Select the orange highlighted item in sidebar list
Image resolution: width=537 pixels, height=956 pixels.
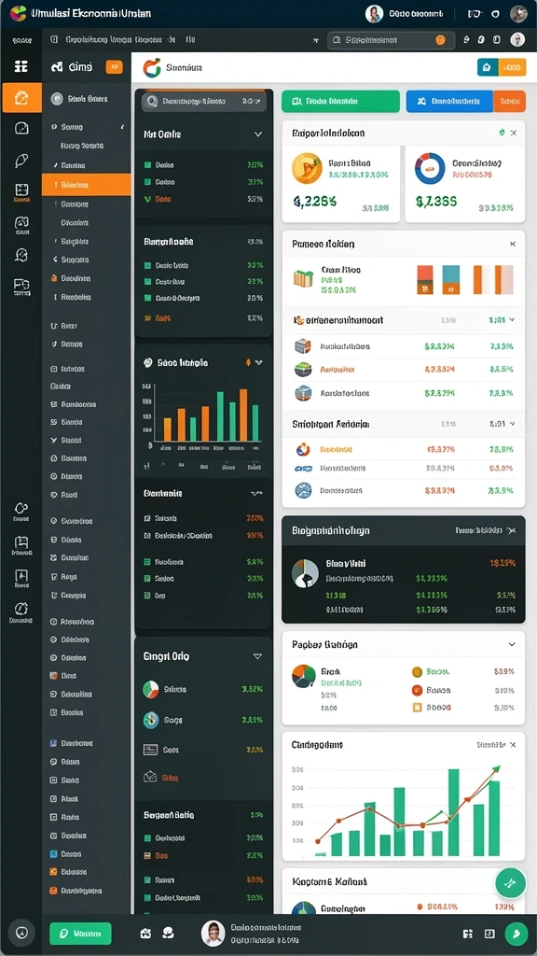pyautogui.click(x=87, y=185)
